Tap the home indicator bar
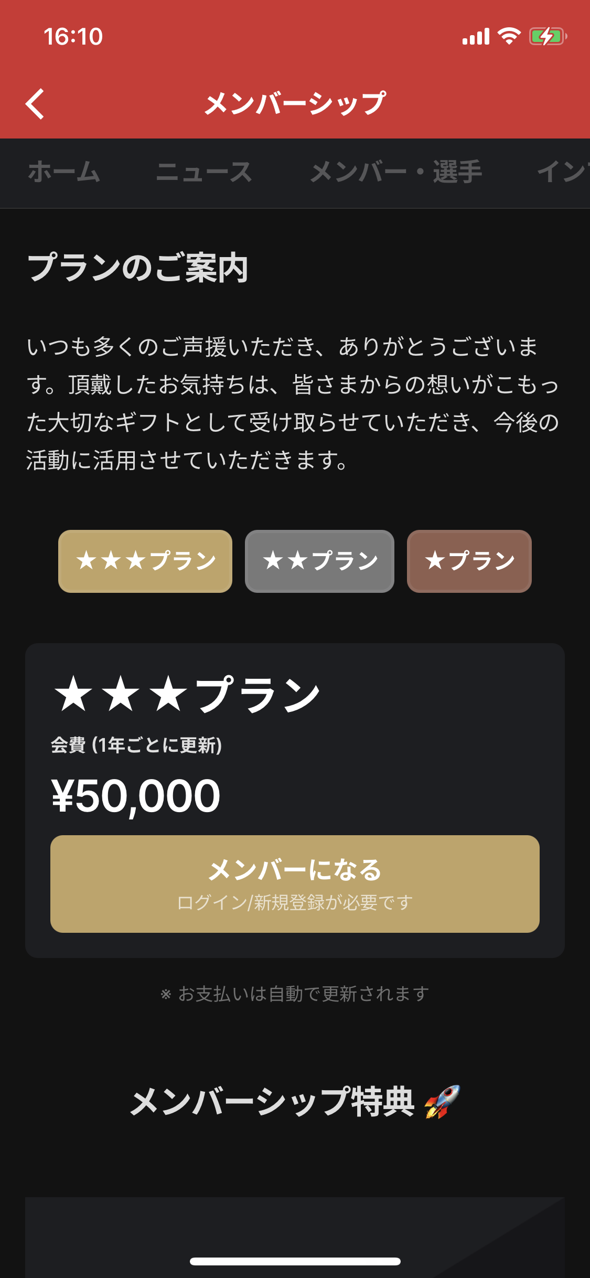The width and height of the screenshot is (590, 1278). click(x=295, y=1261)
